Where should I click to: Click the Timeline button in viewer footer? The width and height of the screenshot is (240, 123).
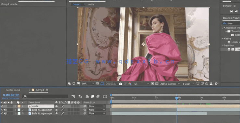tap(207, 84)
